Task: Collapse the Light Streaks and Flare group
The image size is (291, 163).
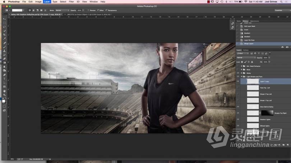Action: (241, 77)
